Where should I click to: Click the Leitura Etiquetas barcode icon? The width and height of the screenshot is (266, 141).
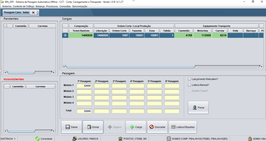point(173,127)
